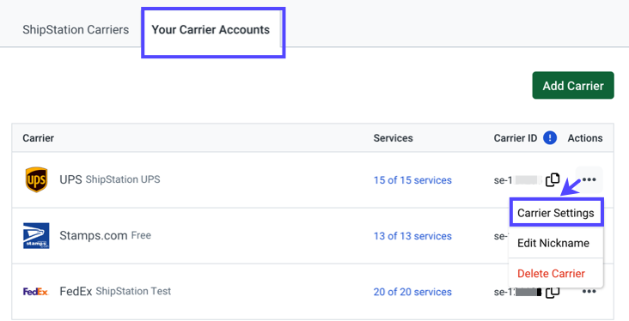This screenshot has width=629, height=321.
Task: Open the 20 of 20 services link
Action: coord(412,292)
